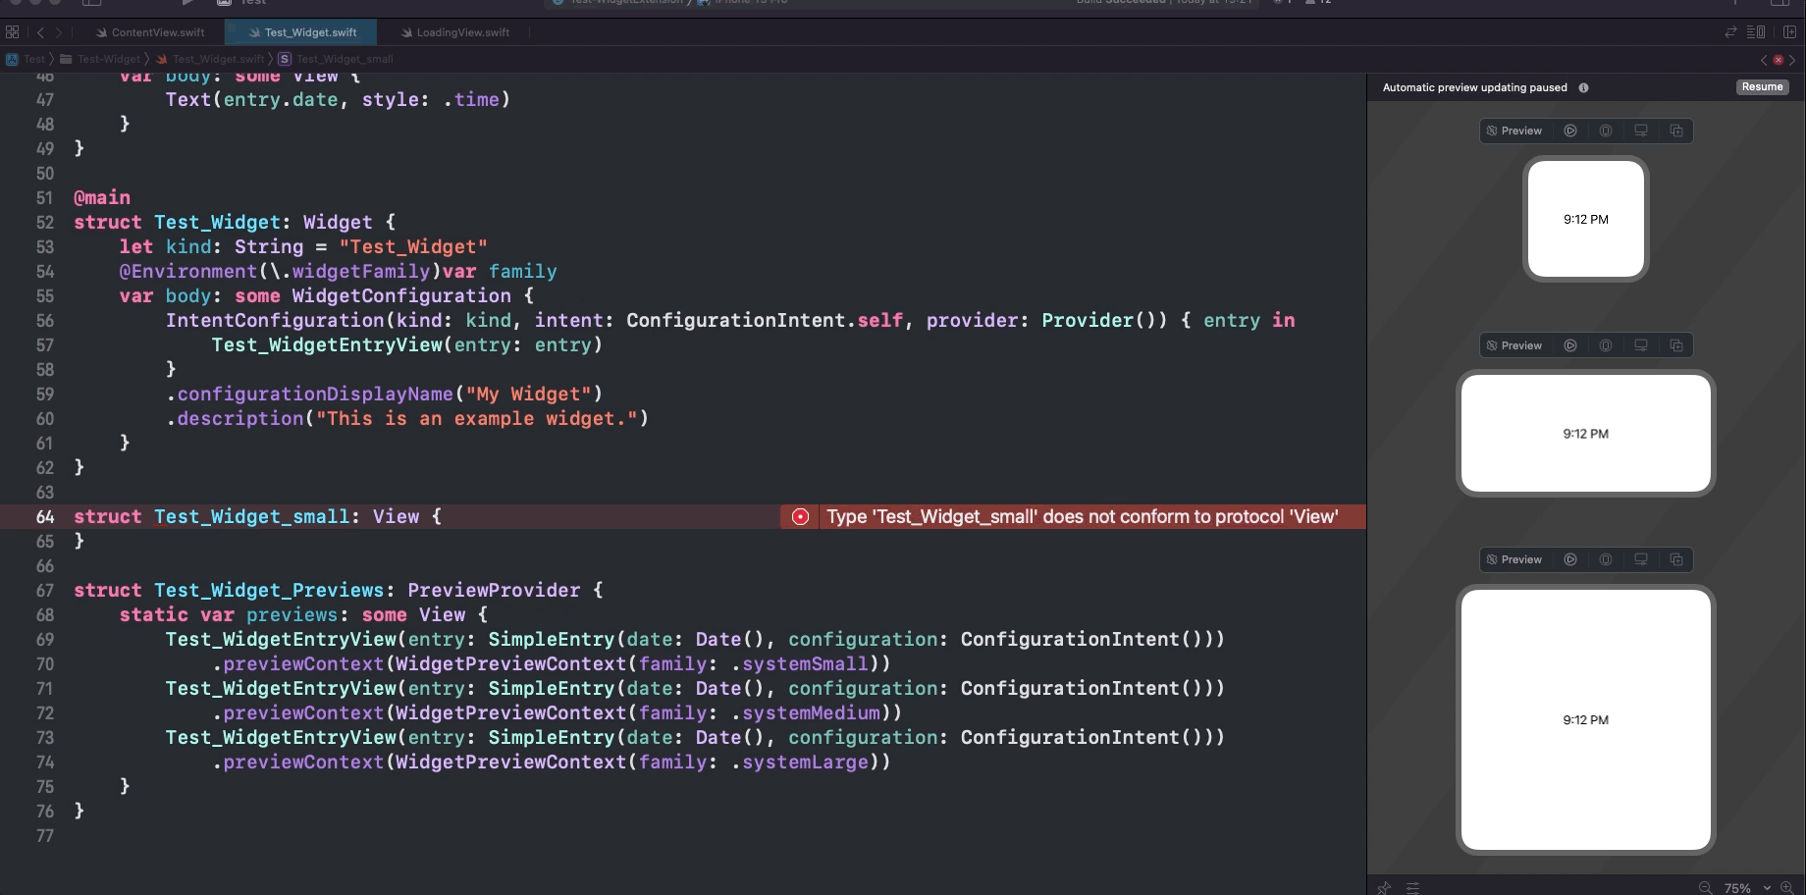This screenshot has width=1806, height=895.
Task: Click Test project in jump bar
Action: [27, 59]
